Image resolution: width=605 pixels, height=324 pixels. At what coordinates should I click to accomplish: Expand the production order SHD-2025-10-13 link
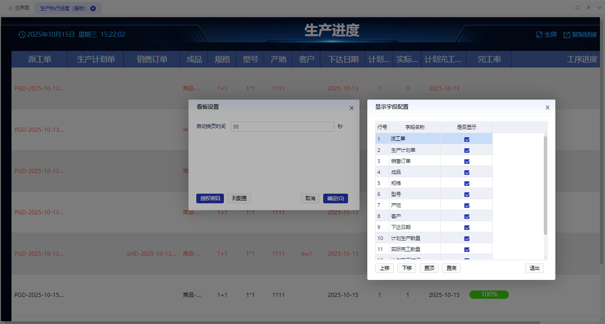point(152,253)
